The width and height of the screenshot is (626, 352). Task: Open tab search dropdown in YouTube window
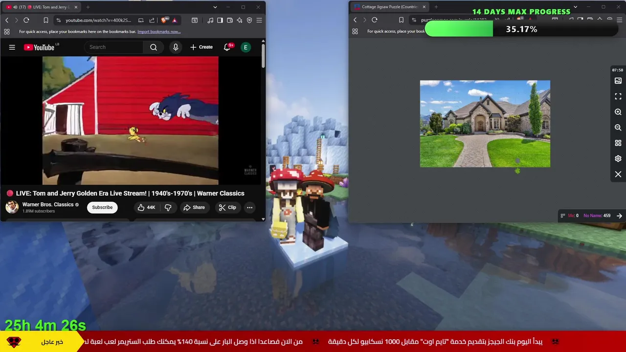click(x=215, y=7)
